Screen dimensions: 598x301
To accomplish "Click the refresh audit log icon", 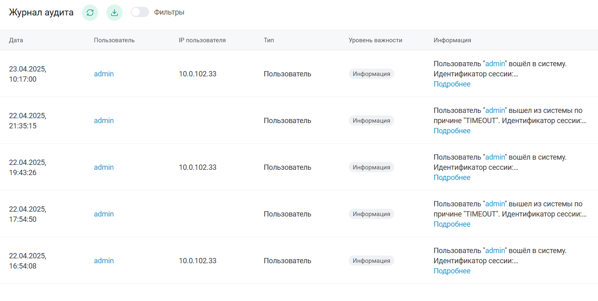I will [90, 13].
